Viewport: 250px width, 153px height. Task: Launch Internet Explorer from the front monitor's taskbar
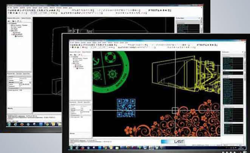pyautogui.click(x=77, y=148)
